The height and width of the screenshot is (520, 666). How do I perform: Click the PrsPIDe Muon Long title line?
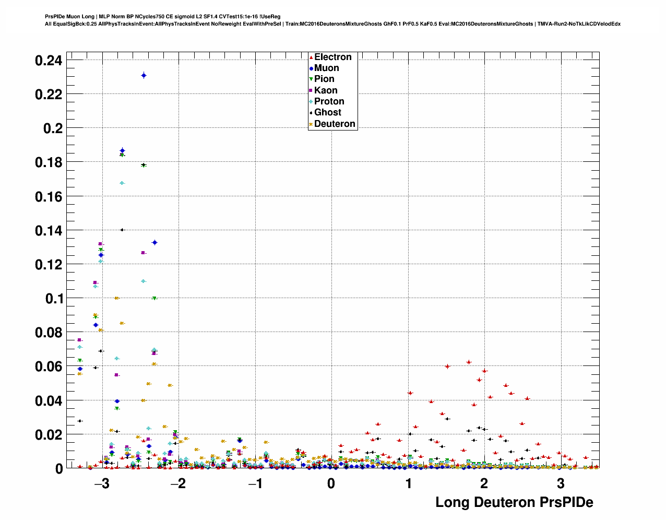(163, 17)
